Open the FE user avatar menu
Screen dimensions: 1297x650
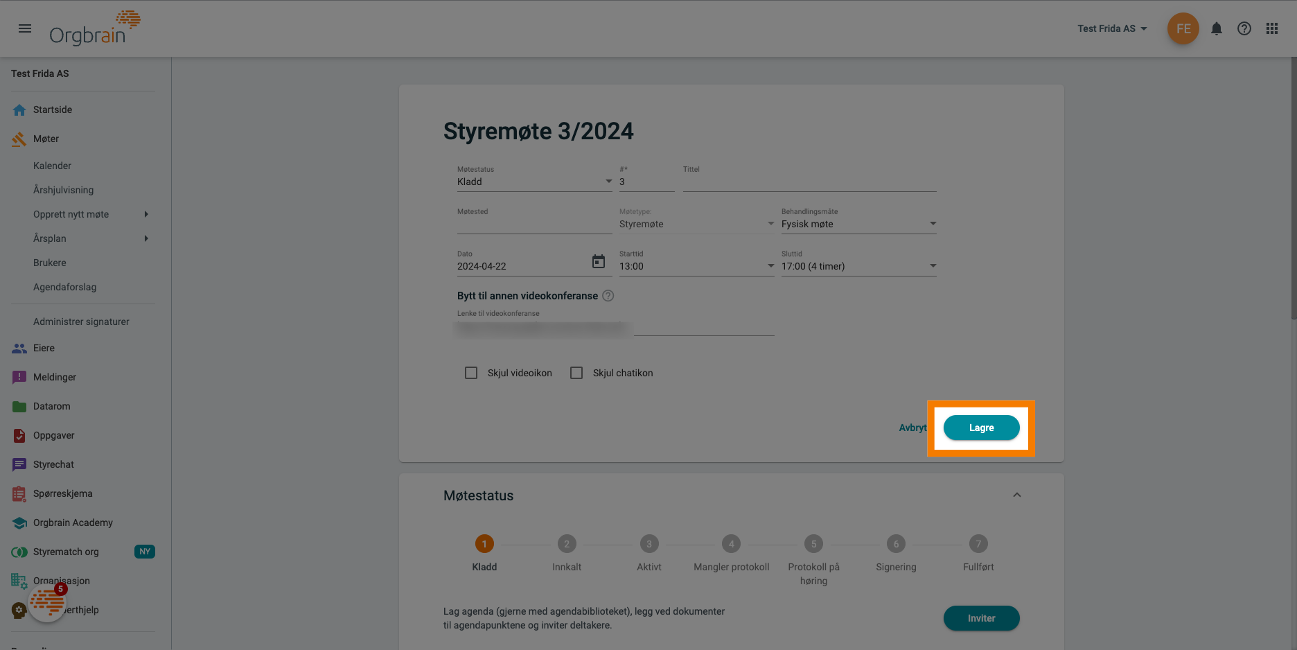[1183, 28]
